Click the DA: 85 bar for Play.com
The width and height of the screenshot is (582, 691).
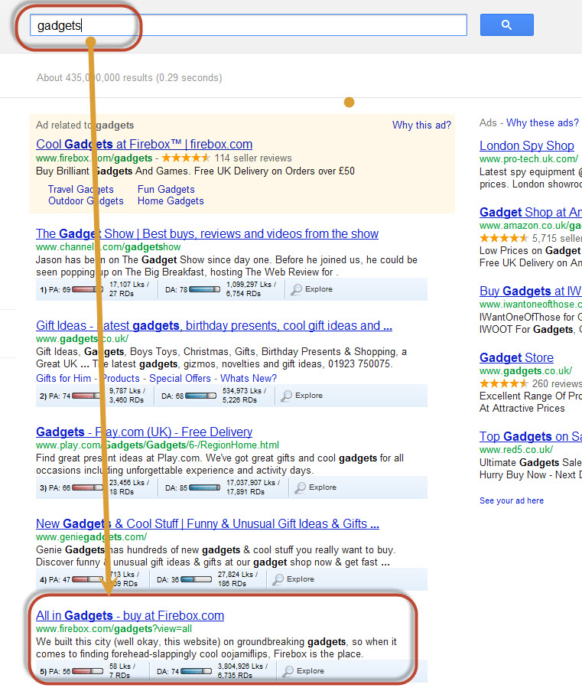coord(204,487)
